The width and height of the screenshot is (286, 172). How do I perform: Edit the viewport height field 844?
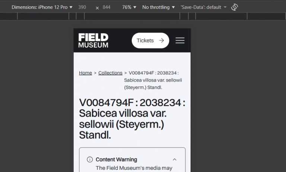coord(107,7)
